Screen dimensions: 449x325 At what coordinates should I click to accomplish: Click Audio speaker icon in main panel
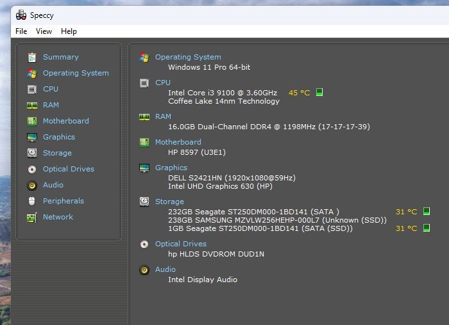(x=144, y=270)
